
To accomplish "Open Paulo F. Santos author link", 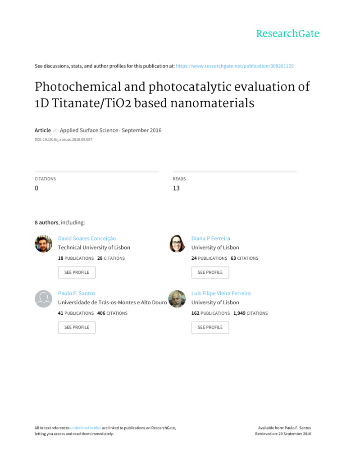I will point(77,294).
